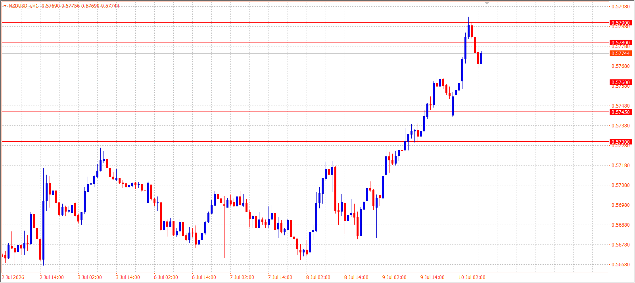635x283 pixels.
Task: Click the 7 Jul 02:00 time label
Action: coord(242,277)
